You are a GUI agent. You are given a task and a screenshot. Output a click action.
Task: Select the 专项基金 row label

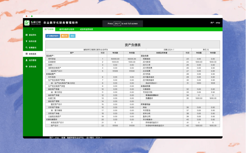tap(147, 110)
